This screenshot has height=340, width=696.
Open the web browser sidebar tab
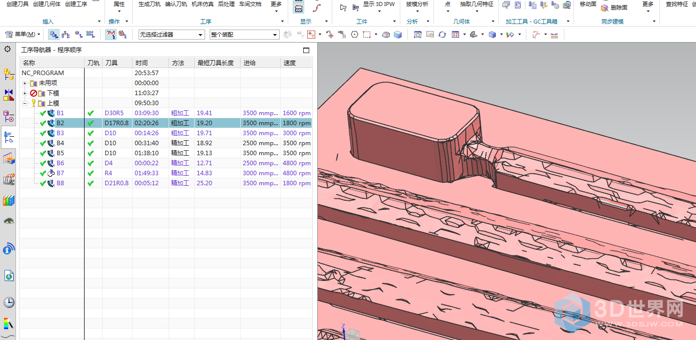click(x=9, y=276)
